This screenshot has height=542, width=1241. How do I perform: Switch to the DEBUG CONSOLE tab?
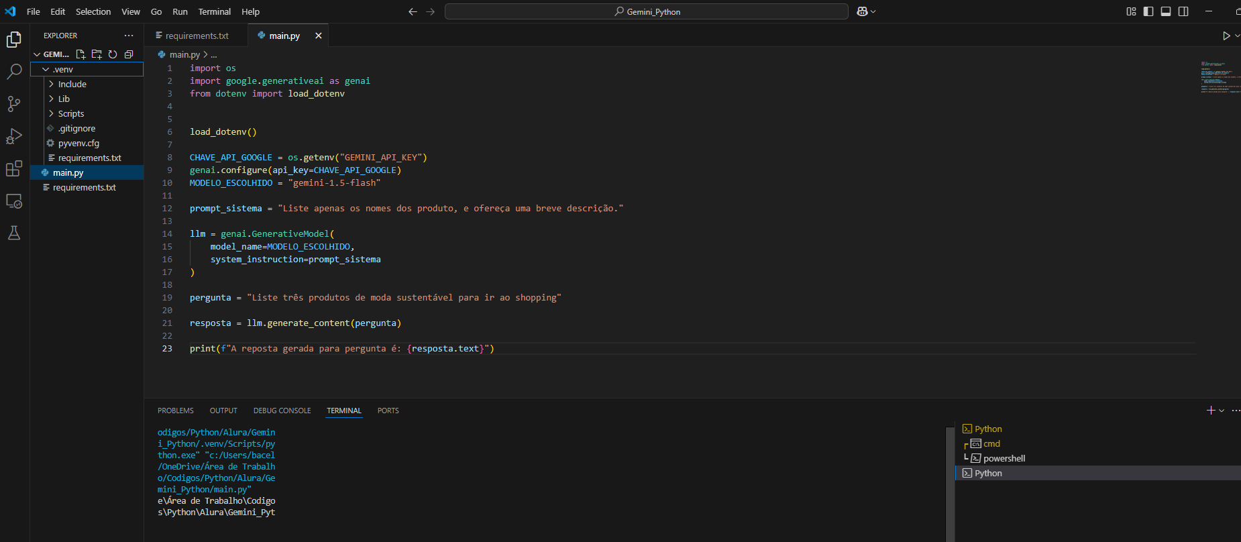(x=282, y=411)
